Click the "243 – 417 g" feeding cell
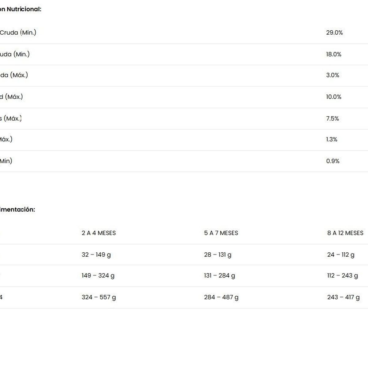 click(x=343, y=297)
